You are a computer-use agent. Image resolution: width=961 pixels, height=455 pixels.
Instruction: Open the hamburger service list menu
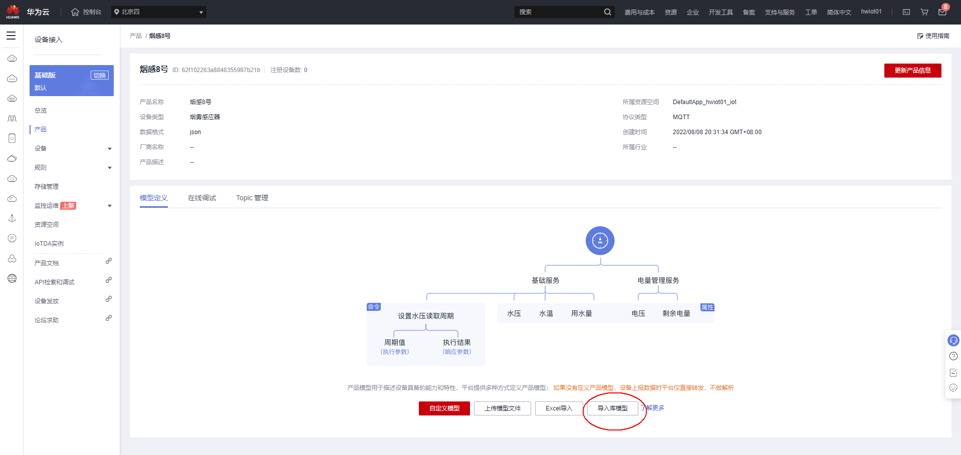pyautogui.click(x=11, y=36)
